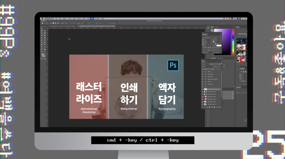The image size is (285, 159).
Task: Hide the selected Adobe icon svg layer
Action: tap(202, 89)
